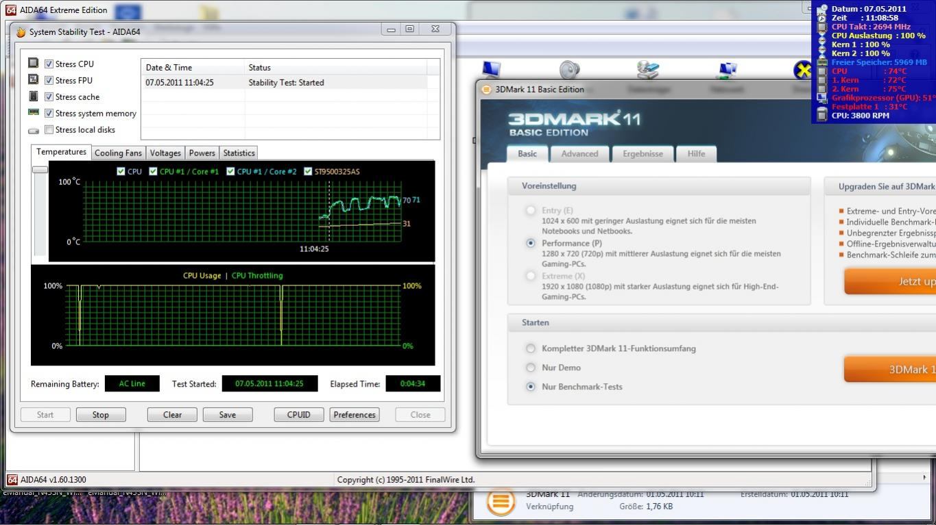Click the memory module icon beside Stress system memory
Image resolution: width=936 pixels, height=525 pixels.
[33, 112]
